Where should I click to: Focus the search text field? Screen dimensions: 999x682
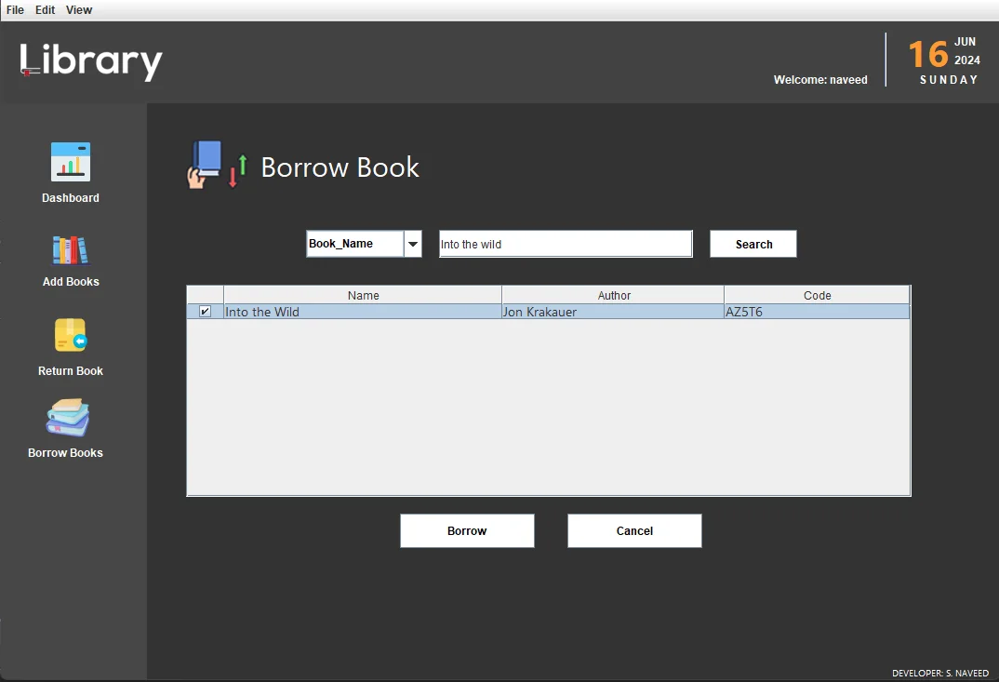coord(566,244)
